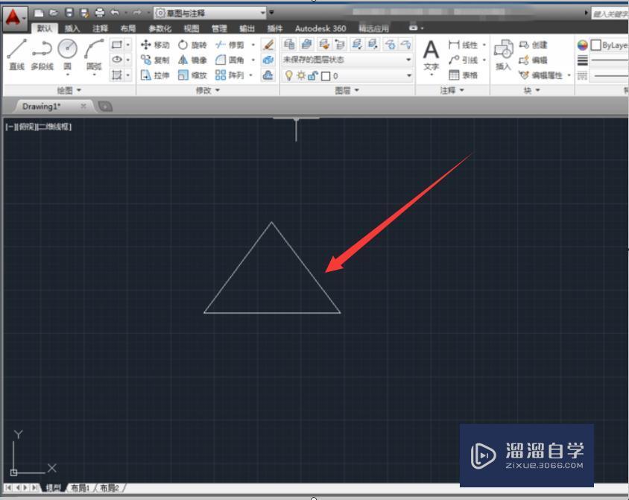This screenshot has height=500, width=629.
Task: Toggle the layer freeze sun icon
Action: pos(300,75)
